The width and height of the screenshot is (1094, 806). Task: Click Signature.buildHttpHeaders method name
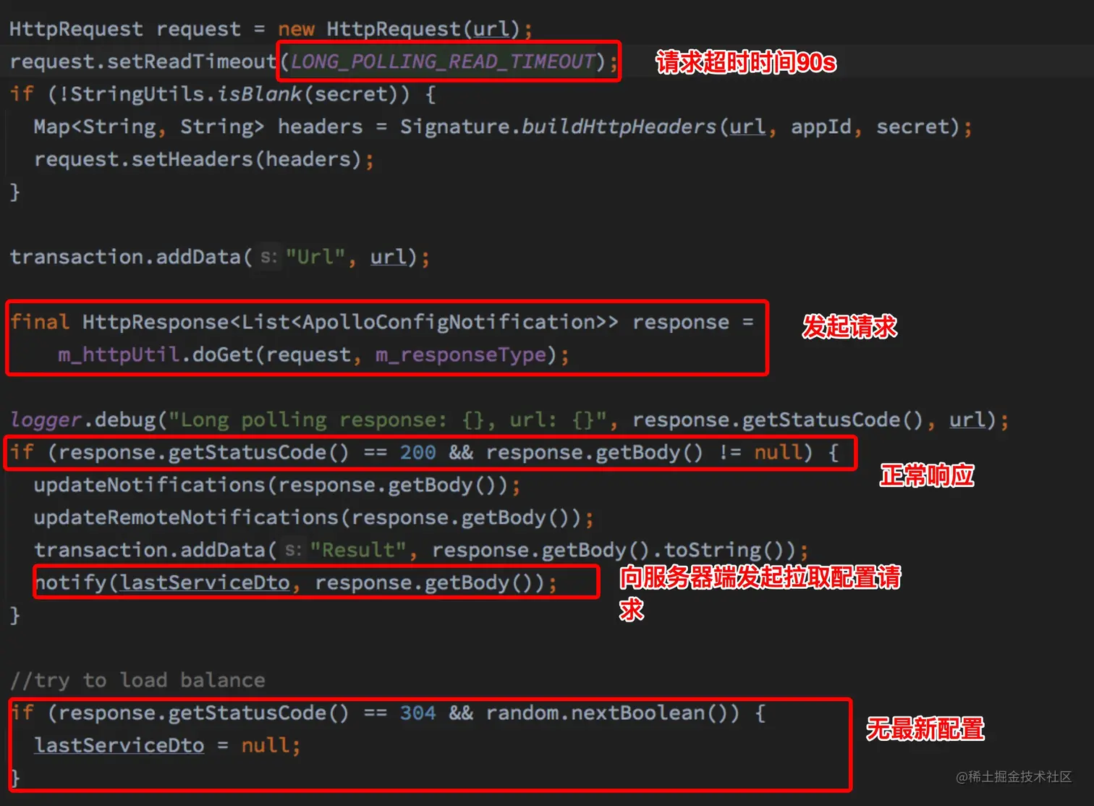click(559, 127)
